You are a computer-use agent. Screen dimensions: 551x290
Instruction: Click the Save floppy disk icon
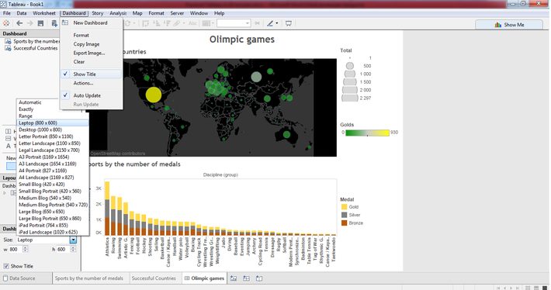[x=41, y=23]
